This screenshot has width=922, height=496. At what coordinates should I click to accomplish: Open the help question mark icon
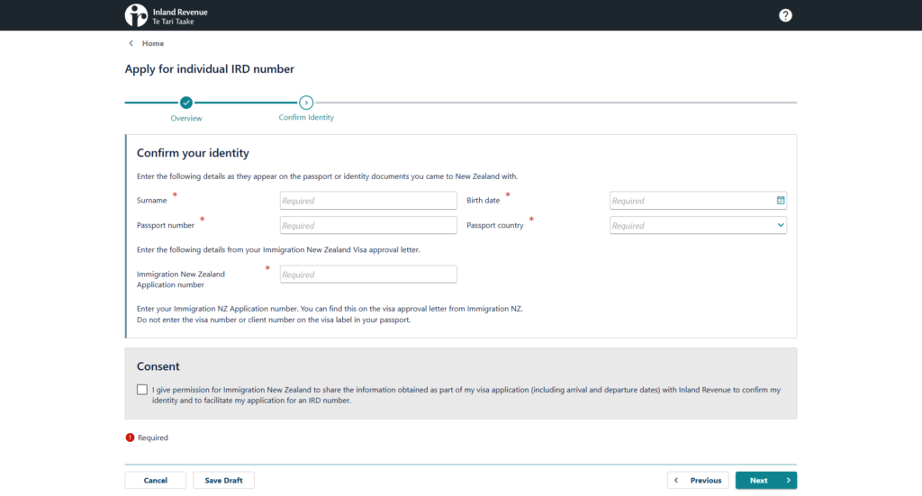point(785,16)
